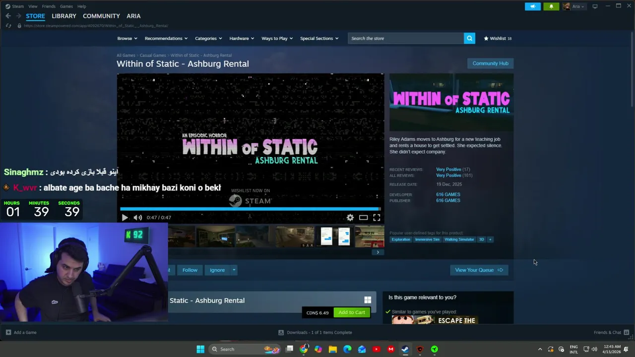635x357 pixels.
Task: Switch the video to theater mode
Action: click(x=364, y=218)
